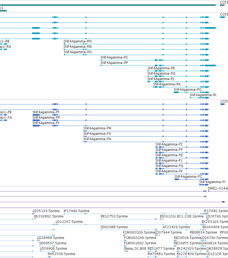The image size is (228, 258).
Task: Select the FGM003G09.3prime EST label
Action: [x=140, y=238]
